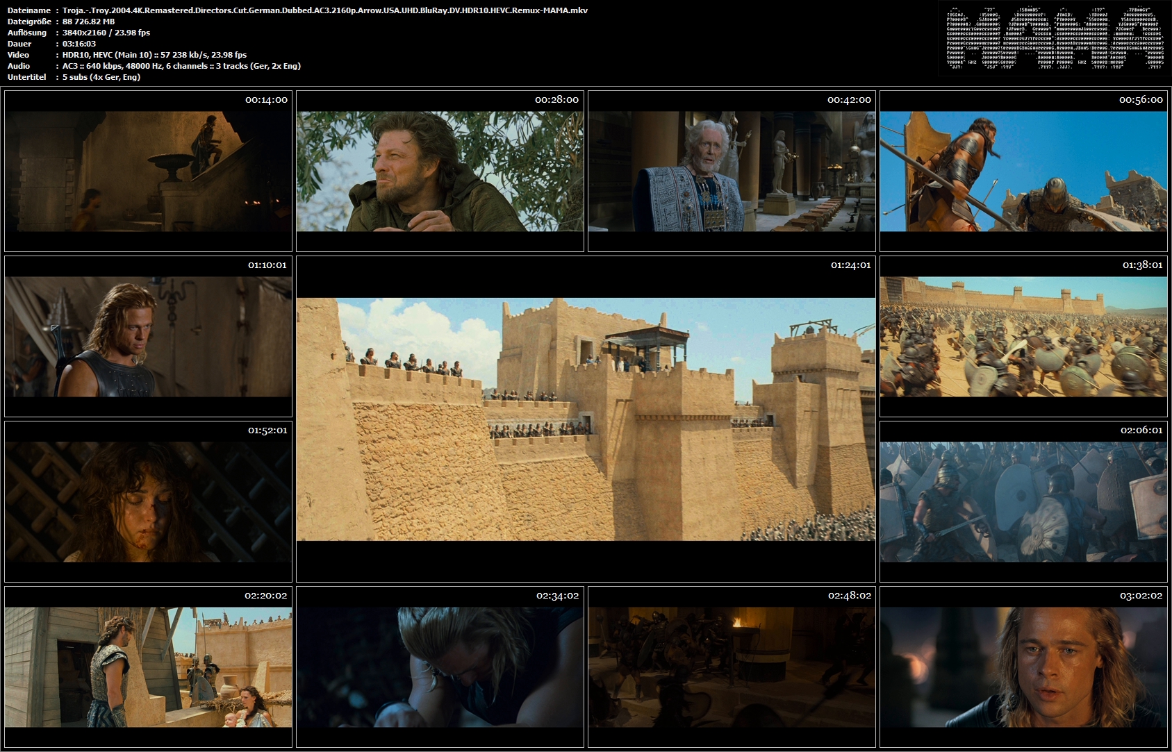Screen dimensions: 1172x752
Task: Select the 02:20:02 frame thumbnail
Action: tap(148, 667)
